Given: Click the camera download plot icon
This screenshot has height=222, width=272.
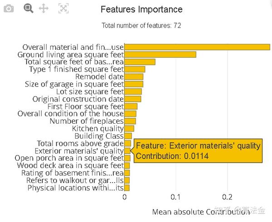Looking at the screenshot, I should coord(9,8).
